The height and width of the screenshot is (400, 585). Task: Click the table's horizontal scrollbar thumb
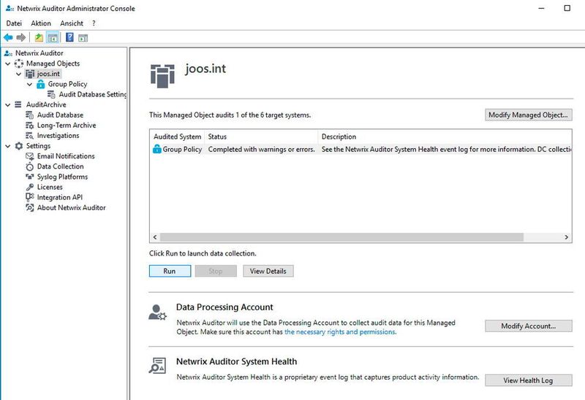(341, 237)
